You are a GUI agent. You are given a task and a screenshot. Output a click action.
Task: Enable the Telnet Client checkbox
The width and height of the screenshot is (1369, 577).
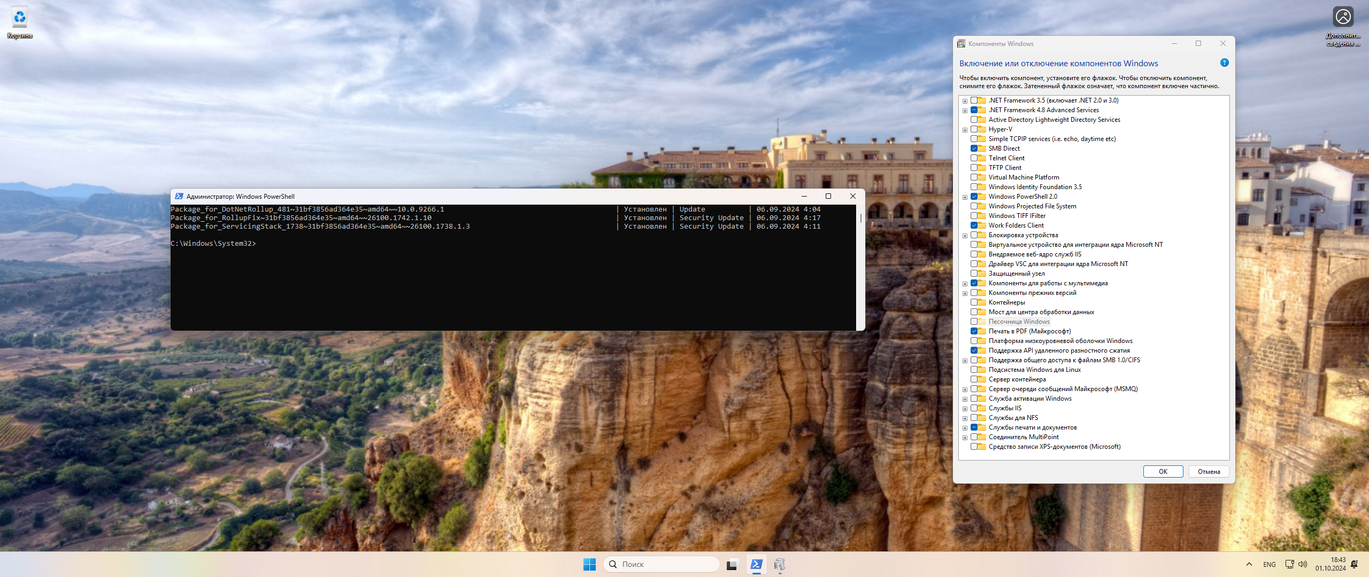tap(974, 158)
